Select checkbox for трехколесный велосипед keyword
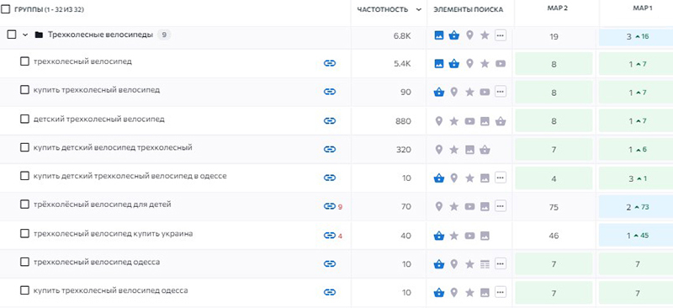Image resolution: width=673 pixels, height=308 pixels. [25, 61]
